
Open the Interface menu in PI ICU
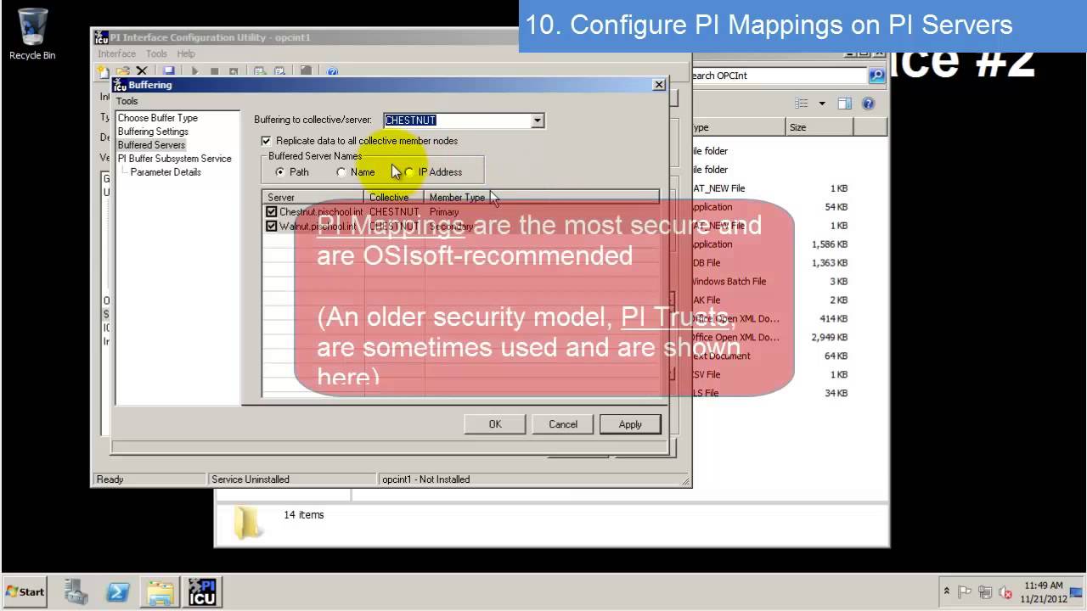pos(116,53)
